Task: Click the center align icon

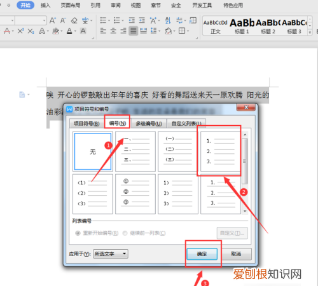Action: 113,31
